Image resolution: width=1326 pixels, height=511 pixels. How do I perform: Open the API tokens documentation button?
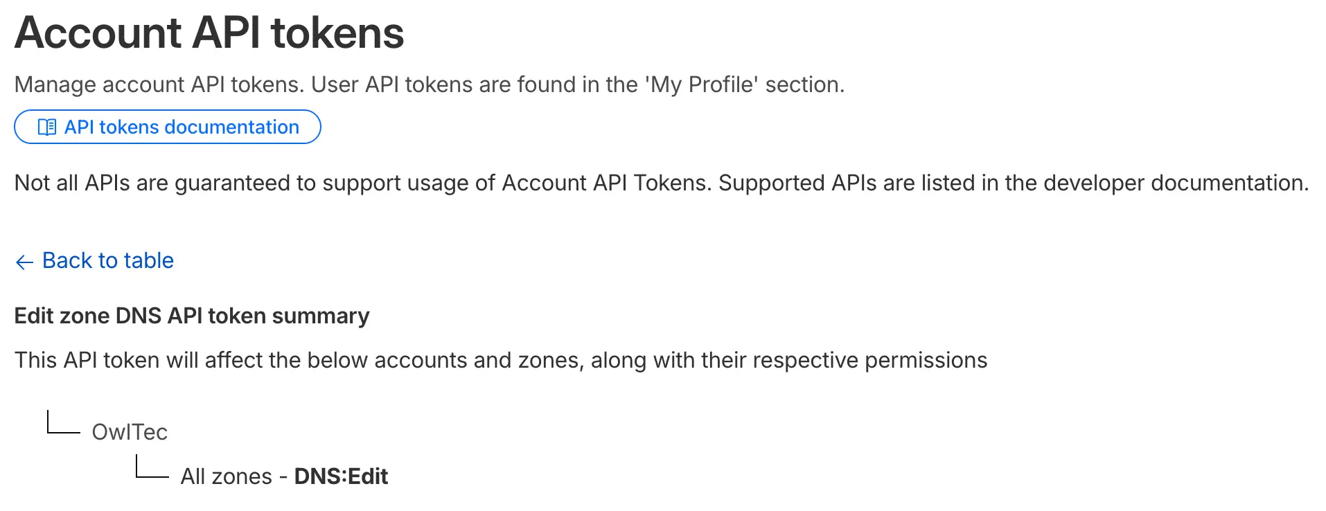click(168, 127)
